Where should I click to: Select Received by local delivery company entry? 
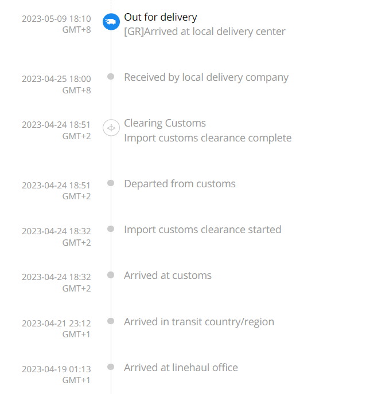pos(206,77)
